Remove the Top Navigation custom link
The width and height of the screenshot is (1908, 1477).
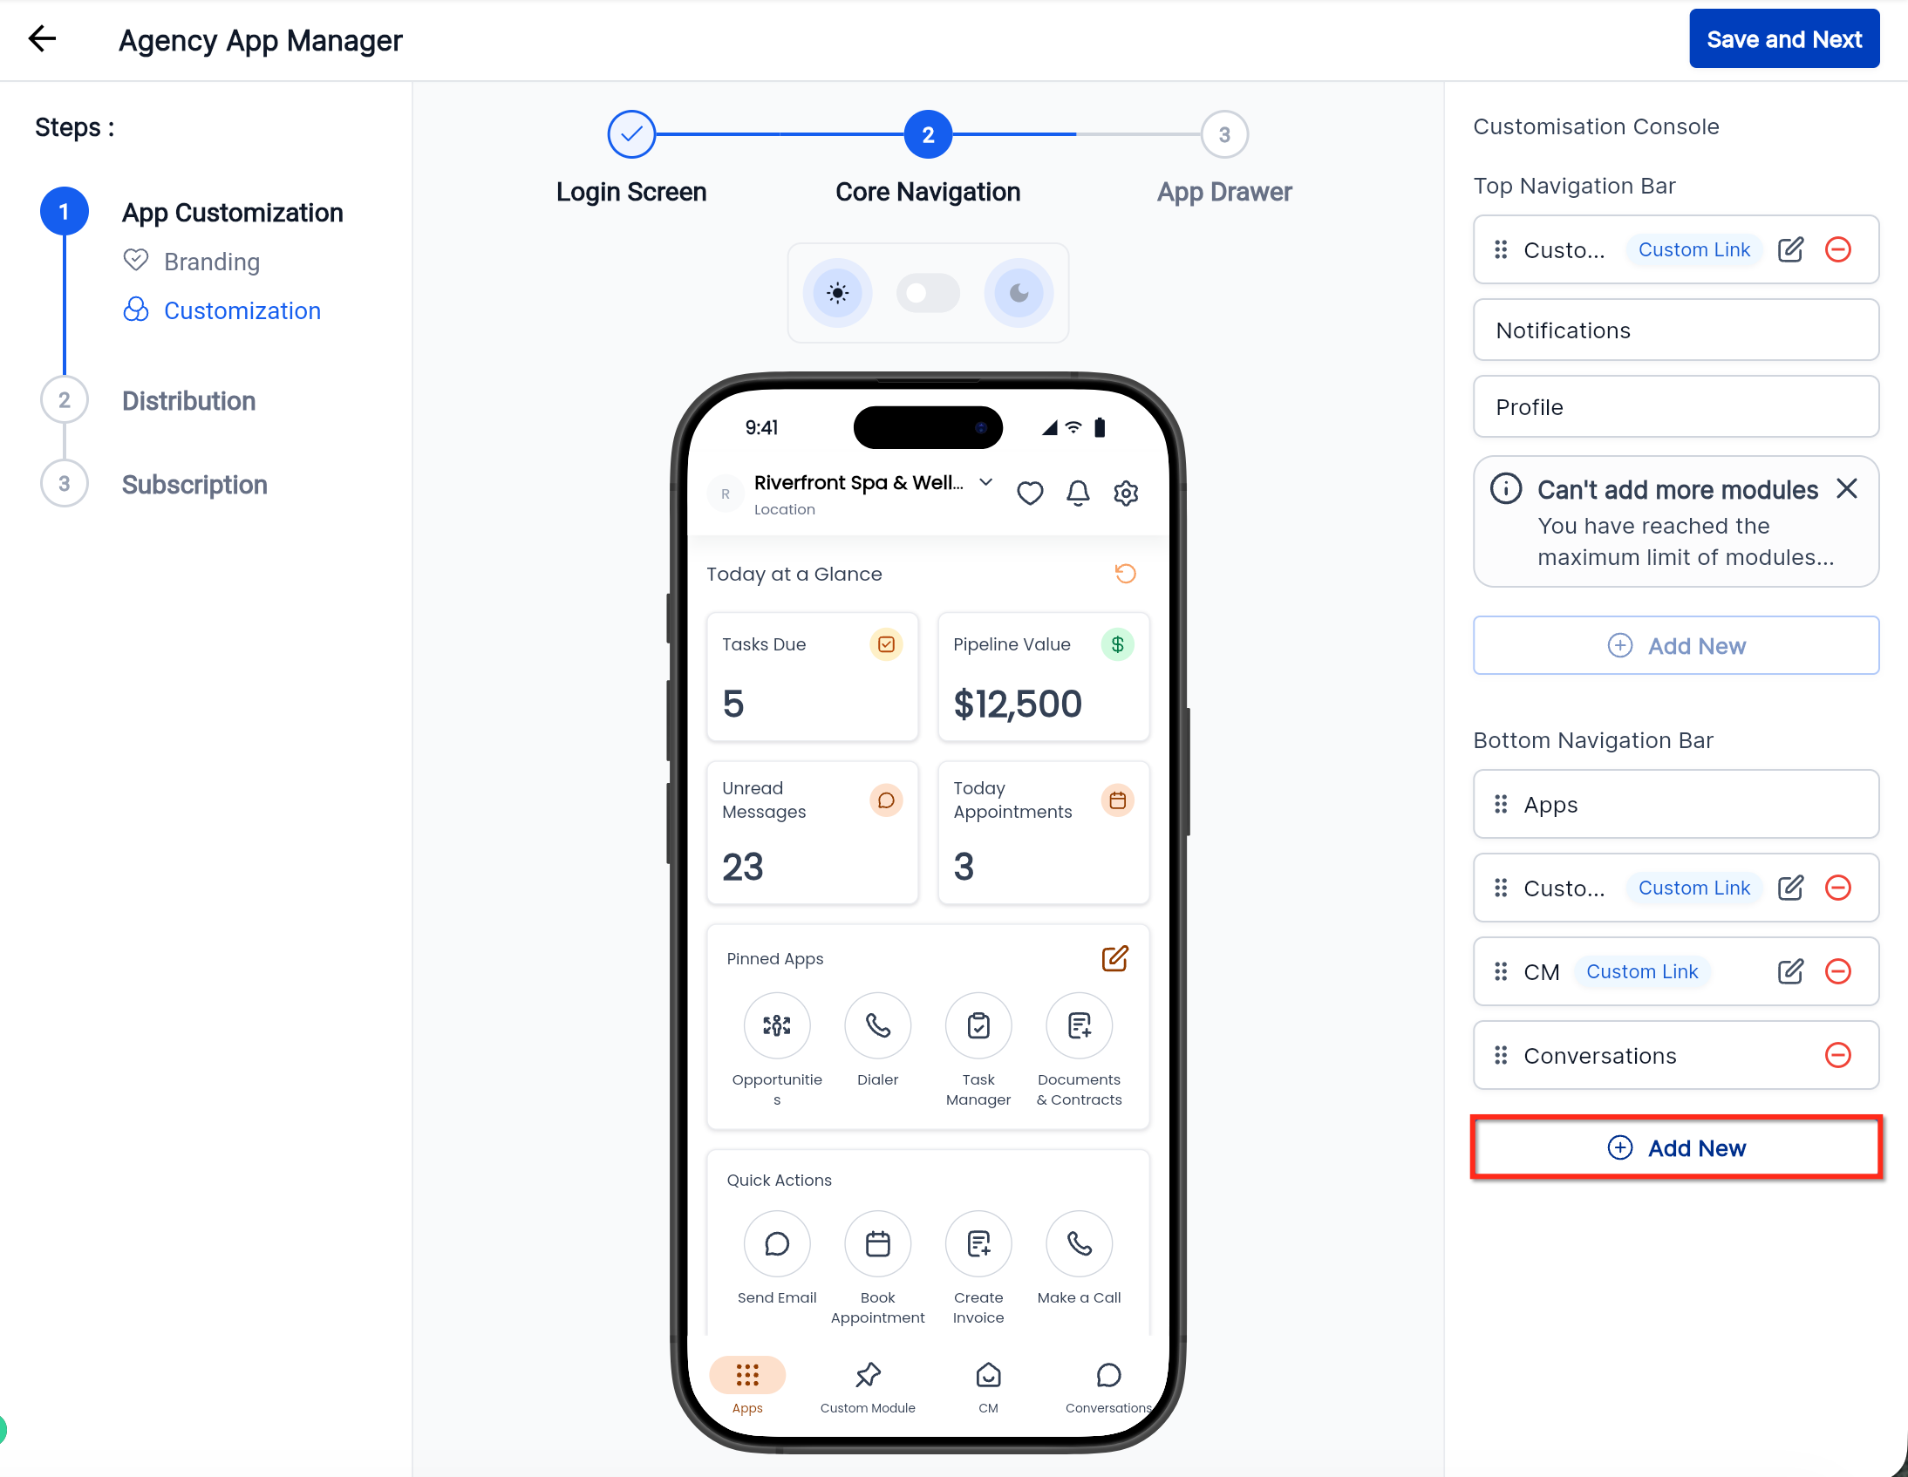(x=1838, y=250)
